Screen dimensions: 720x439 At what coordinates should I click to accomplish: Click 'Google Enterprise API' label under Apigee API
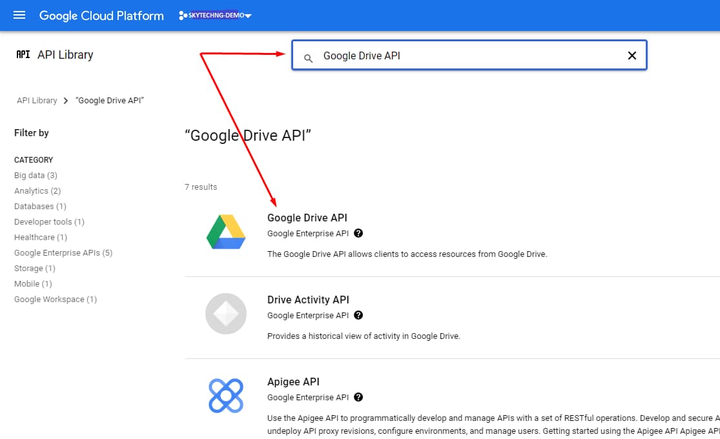(x=308, y=398)
